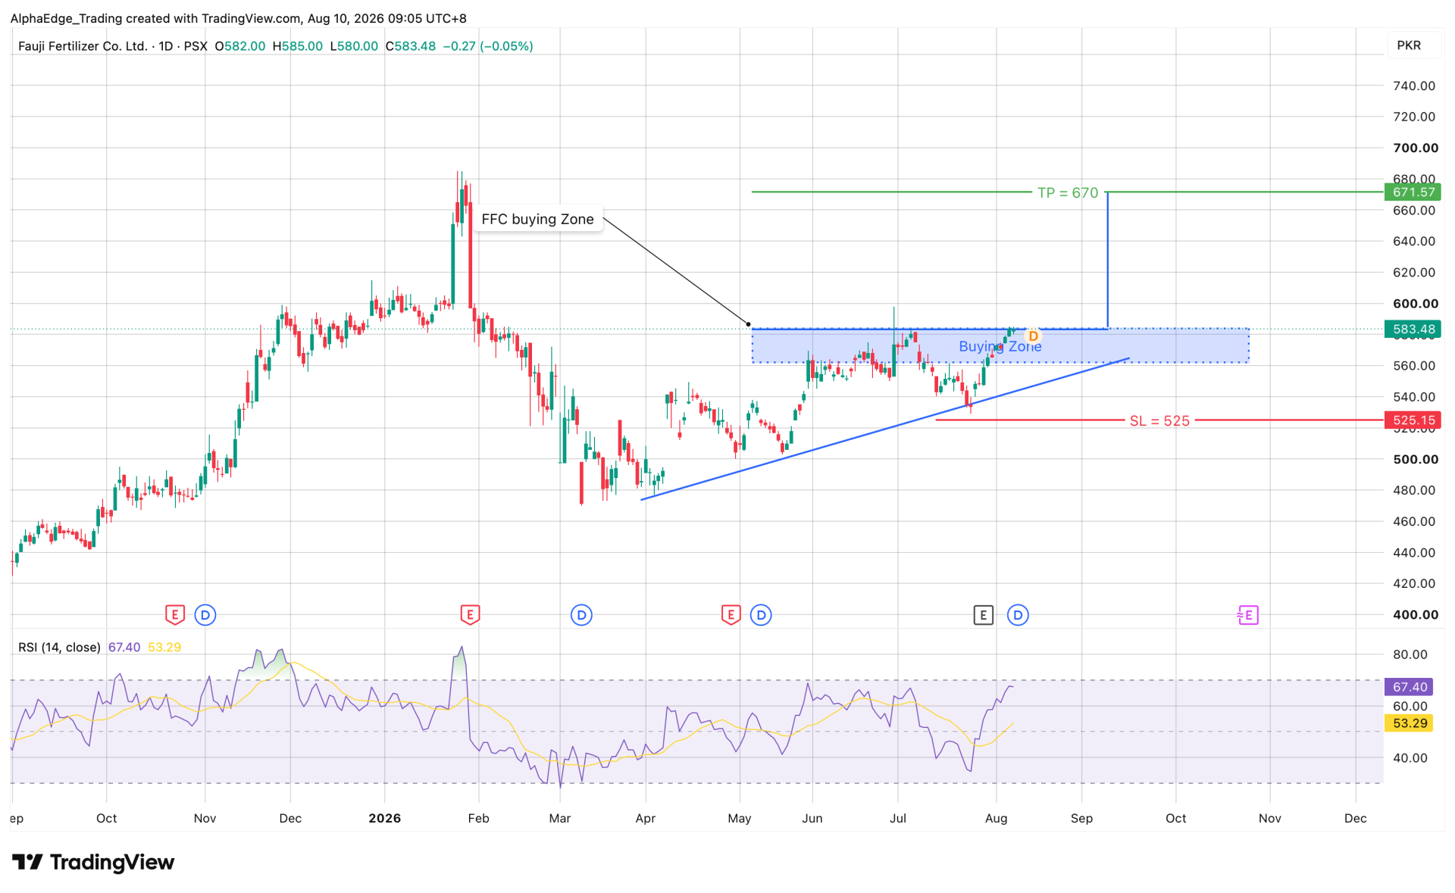The image size is (1455, 893).
Task: Click the Sep label on time axis
Action: (x=1082, y=818)
